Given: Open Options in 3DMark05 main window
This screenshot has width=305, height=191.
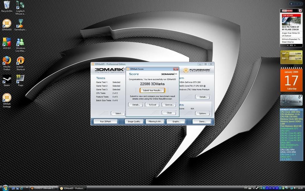Looking at the screenshot, I should click(x=203, y=113).
